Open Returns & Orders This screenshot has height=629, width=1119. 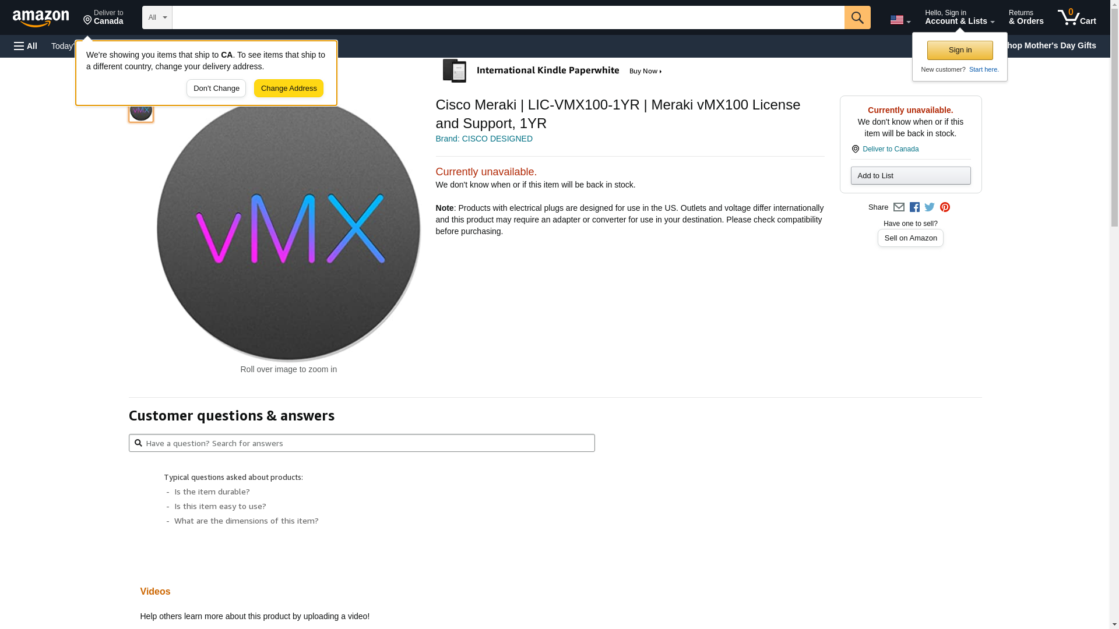pos(1026,17)
